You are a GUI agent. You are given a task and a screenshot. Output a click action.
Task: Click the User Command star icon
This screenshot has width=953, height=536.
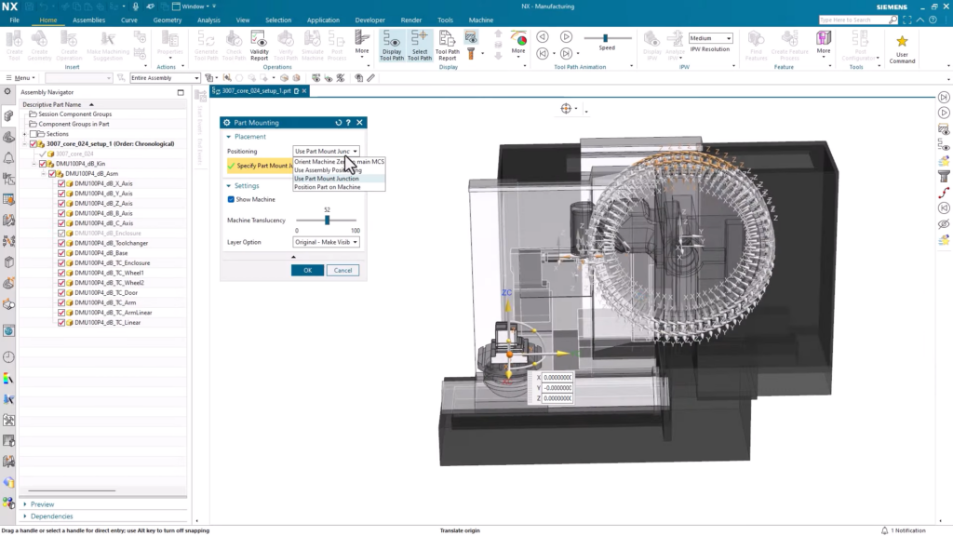click(x=902, y=42)
